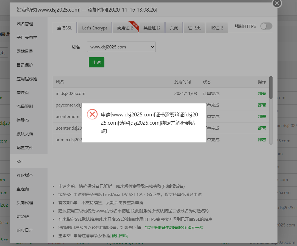Open the 证书夹 tab
Viewport: 297px width, 246px height.
[194, 28]
